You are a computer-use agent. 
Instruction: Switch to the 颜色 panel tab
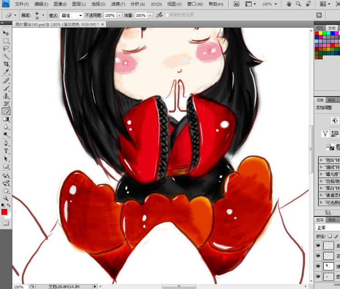[320, 28]
